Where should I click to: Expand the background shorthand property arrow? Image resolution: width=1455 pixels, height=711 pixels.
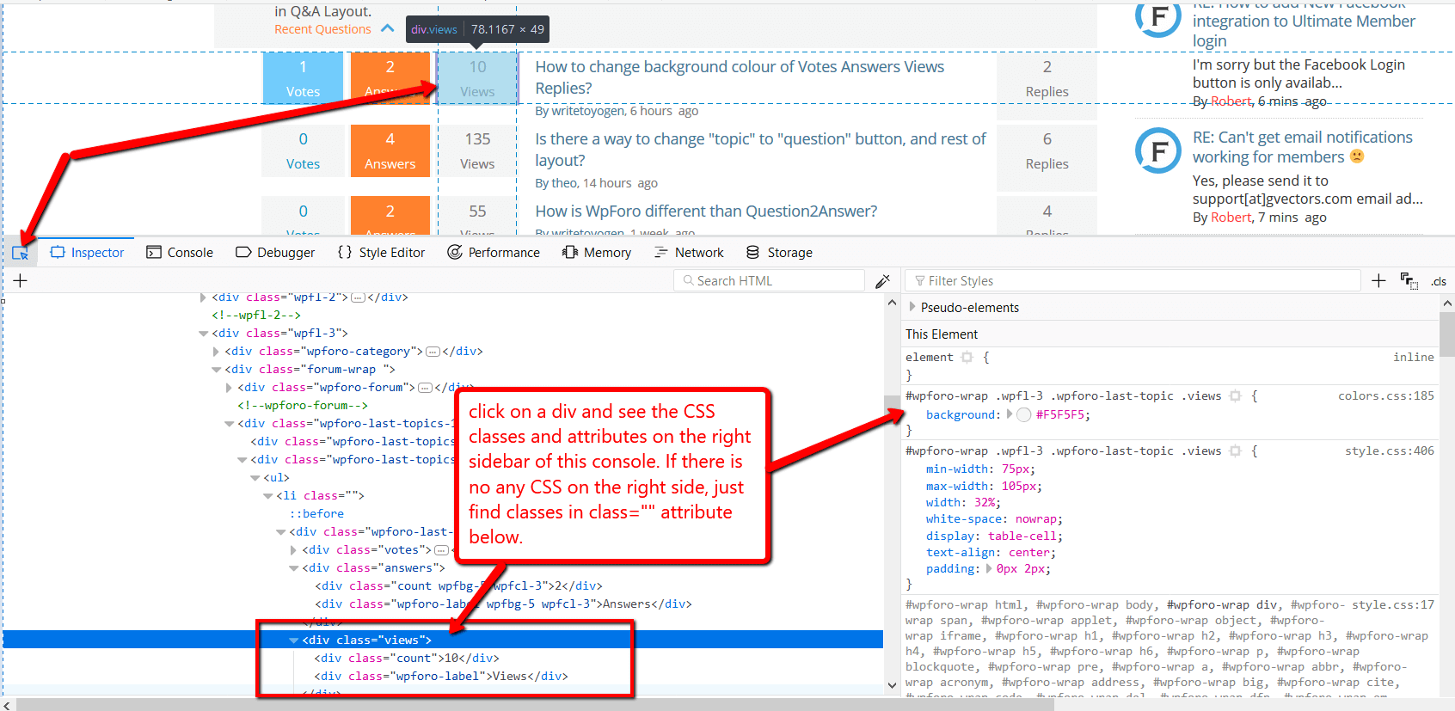point(1010,414)
